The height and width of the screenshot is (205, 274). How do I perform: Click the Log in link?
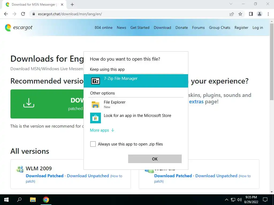258,27
